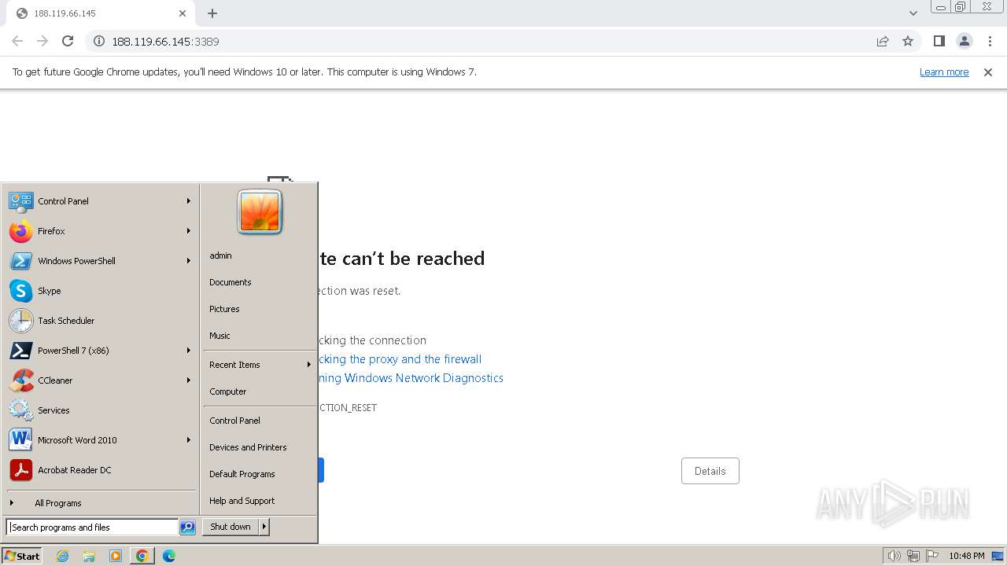Image resolution: width=1007 pixels, height=566 pixels.
Task: Toggle Chrome side panel
Action: coord(939,41)
